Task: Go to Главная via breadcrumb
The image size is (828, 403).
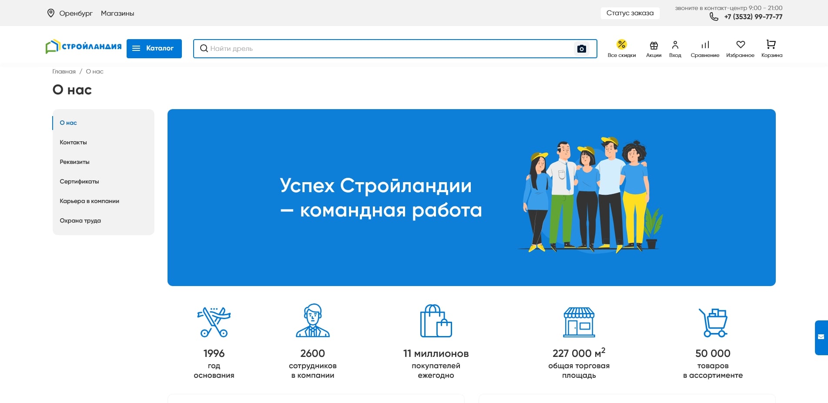Action: [x=63, y=71]
